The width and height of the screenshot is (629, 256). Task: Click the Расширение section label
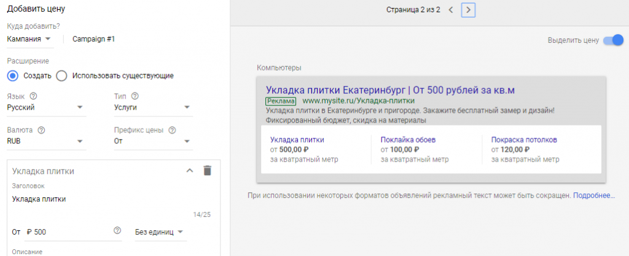click(x=28, y=61)
